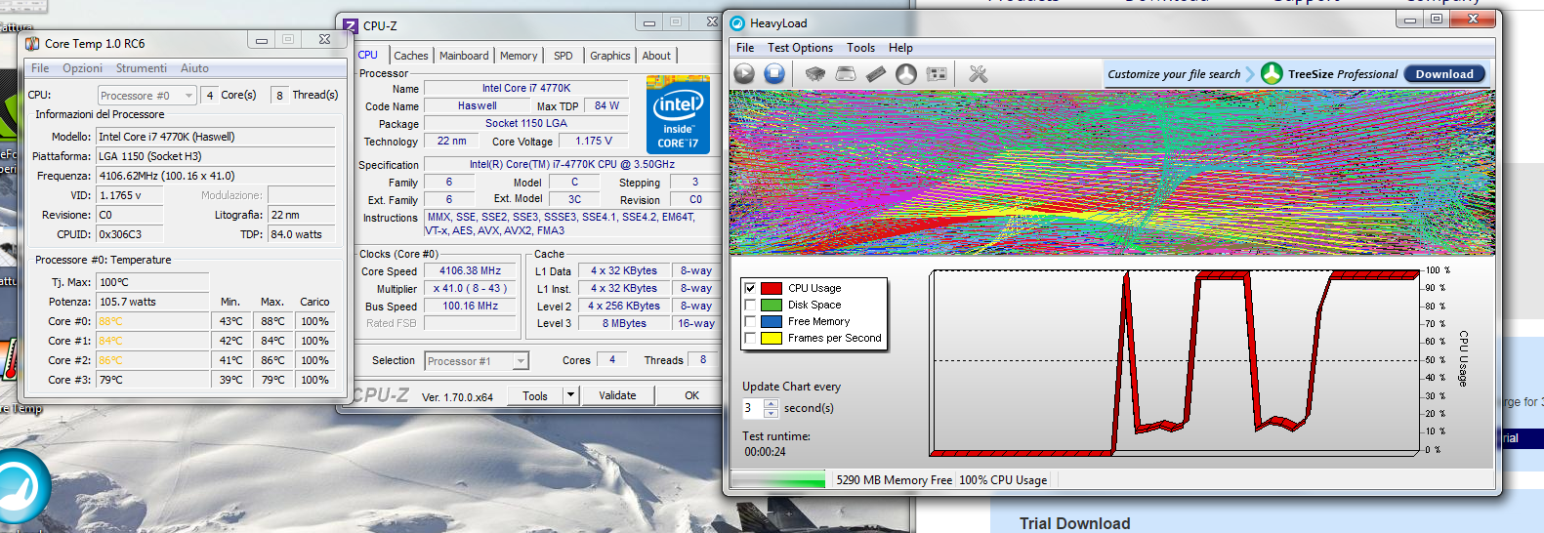The image size is (1544, 533).
Task: Click the CPU-Z title bar icon
Action: coord(351,25)
